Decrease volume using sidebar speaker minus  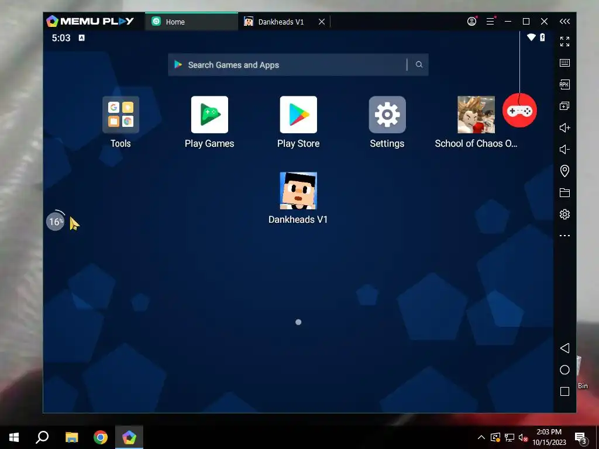[564, 149]
